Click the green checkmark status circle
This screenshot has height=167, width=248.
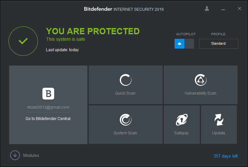pos(23,41)
